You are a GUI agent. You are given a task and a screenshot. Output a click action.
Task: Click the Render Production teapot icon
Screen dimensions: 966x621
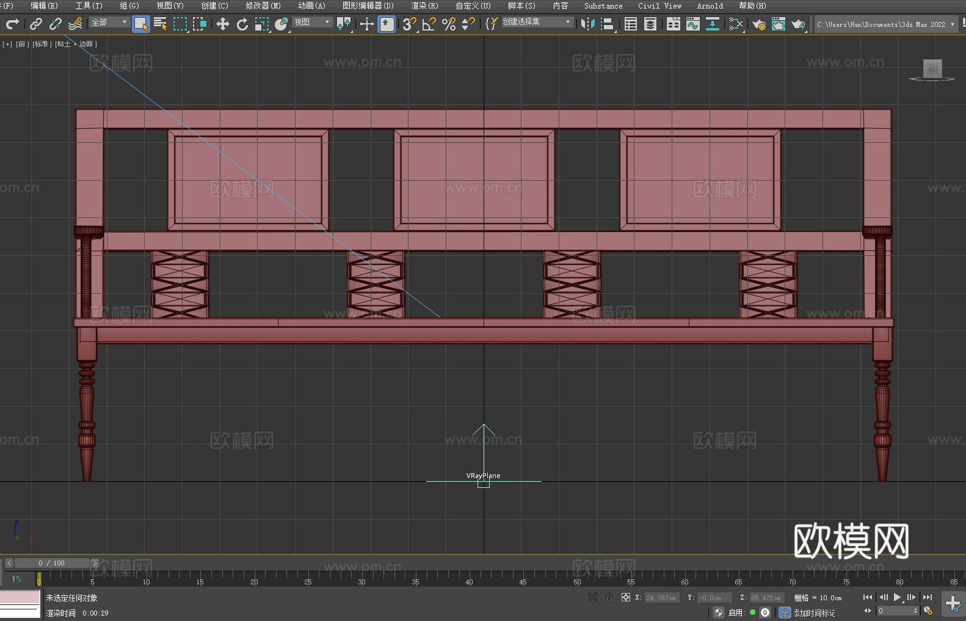(x=798, y=24)
